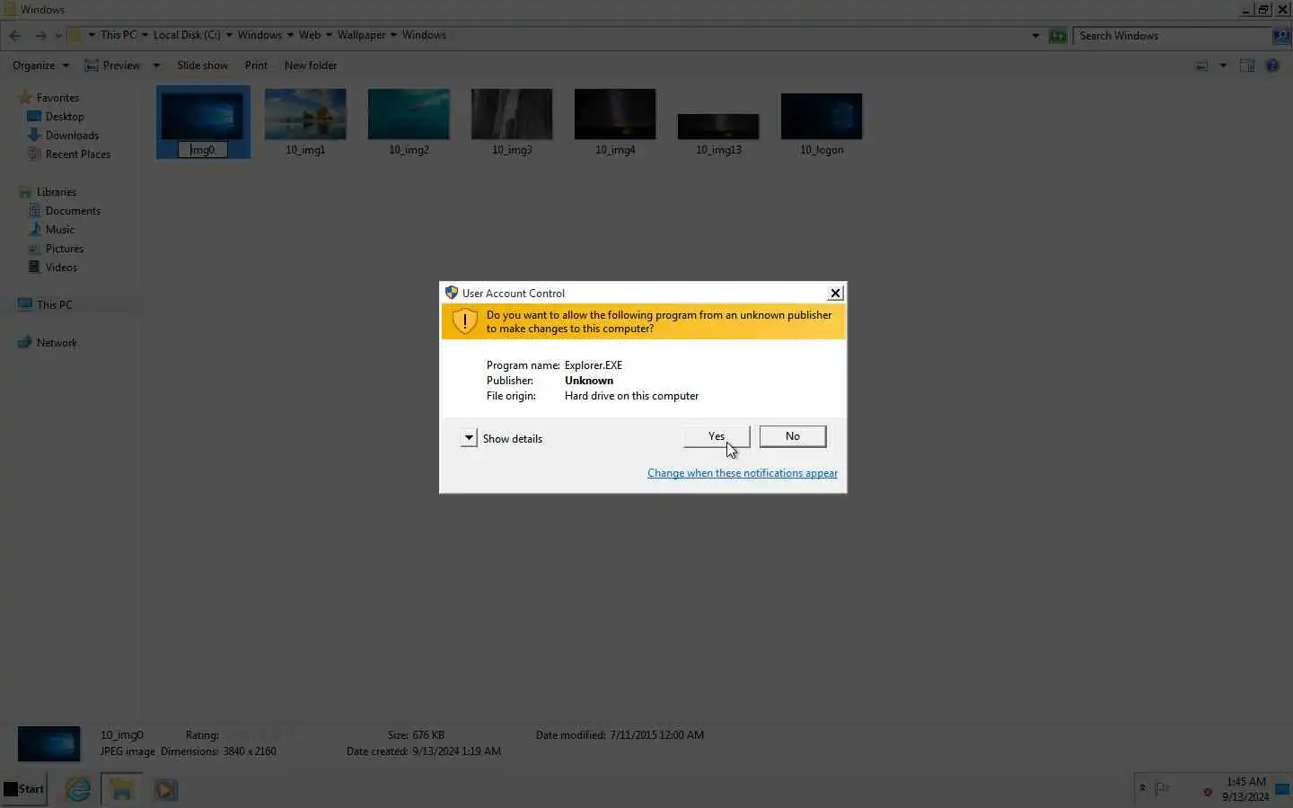Launch Internet Explorer from taskbar
The width and height of the screenshot is (1293, 808).
[78, 789]
